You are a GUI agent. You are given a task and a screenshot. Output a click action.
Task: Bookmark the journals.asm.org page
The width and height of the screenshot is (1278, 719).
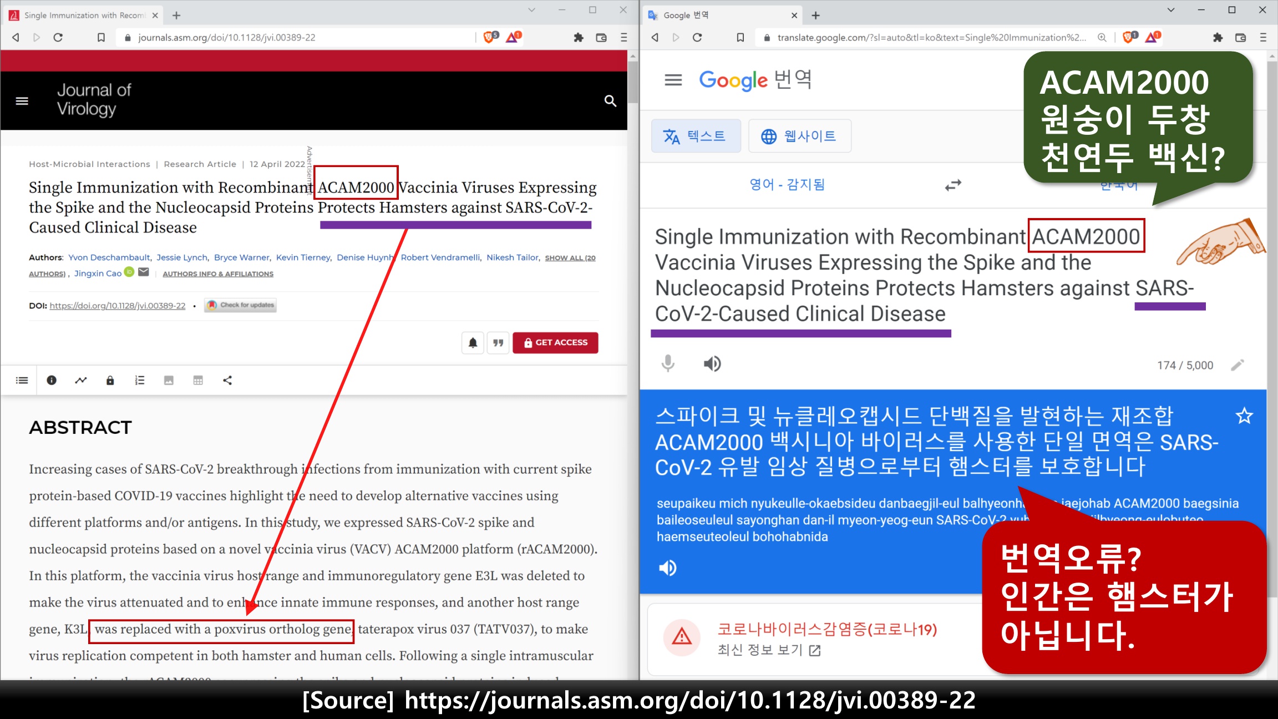[x=101, y=38]
